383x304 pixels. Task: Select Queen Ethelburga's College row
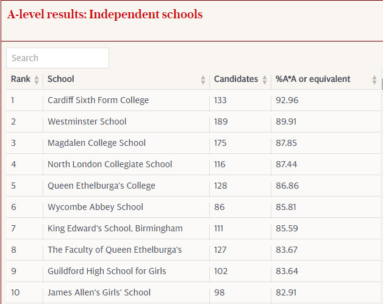click(x=101, y=186)
